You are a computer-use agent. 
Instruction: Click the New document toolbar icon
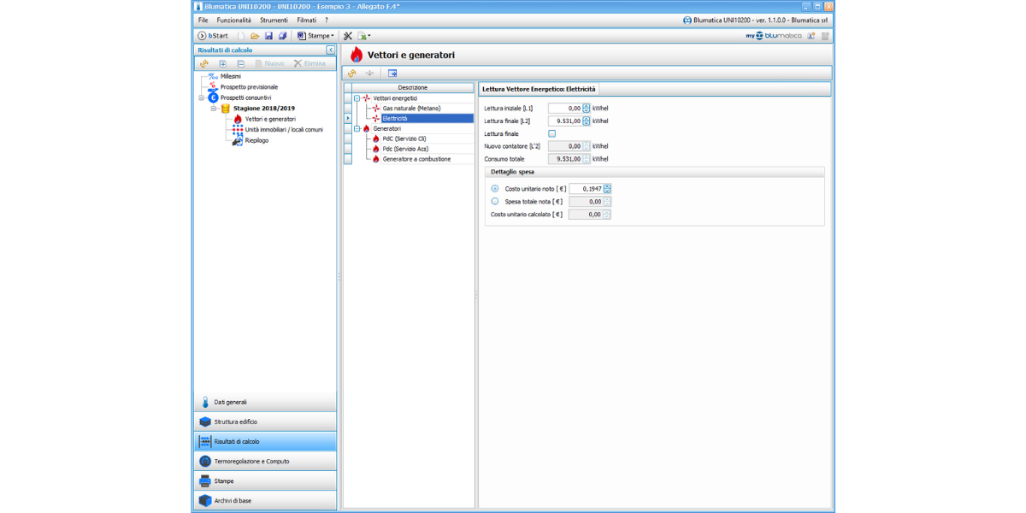(x=241, y=36)
